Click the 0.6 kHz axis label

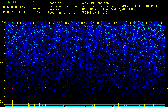coord(2,102)
